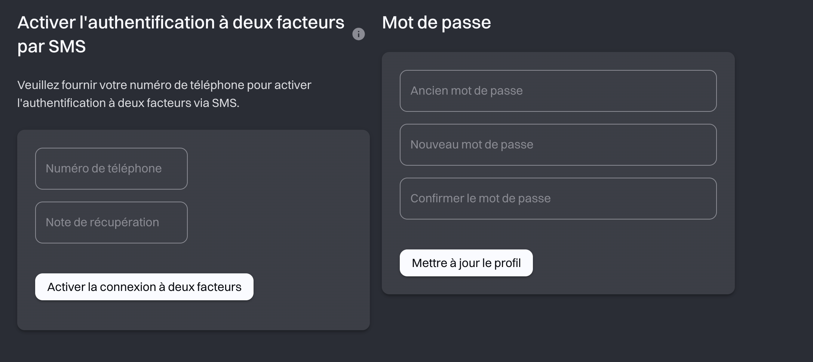The width and height of the screenshot is (813, 362).
Task: Click the Mot de passe section heading
Action: (436, 22)
